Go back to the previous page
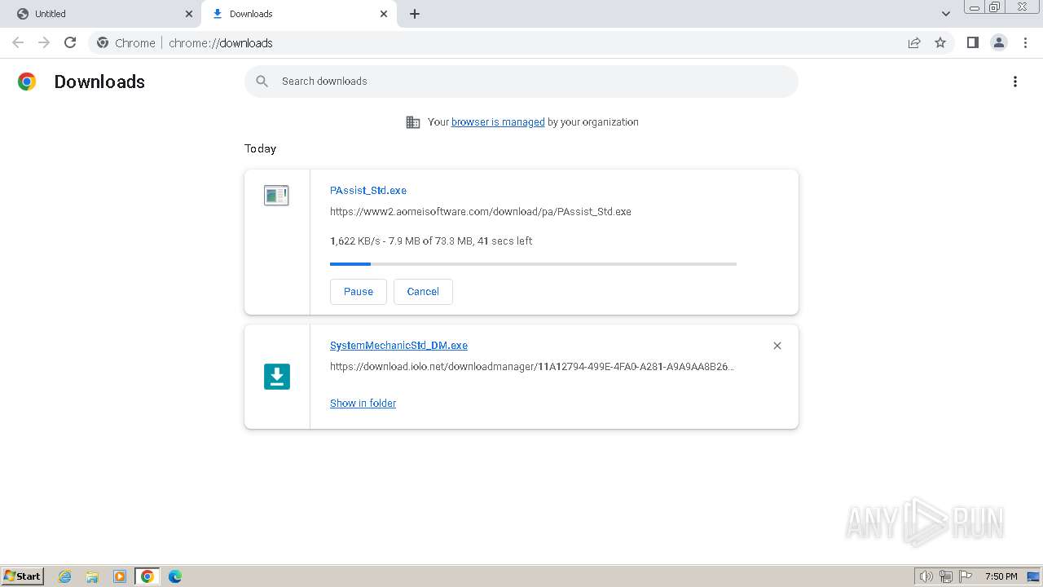 coord(18,42)
